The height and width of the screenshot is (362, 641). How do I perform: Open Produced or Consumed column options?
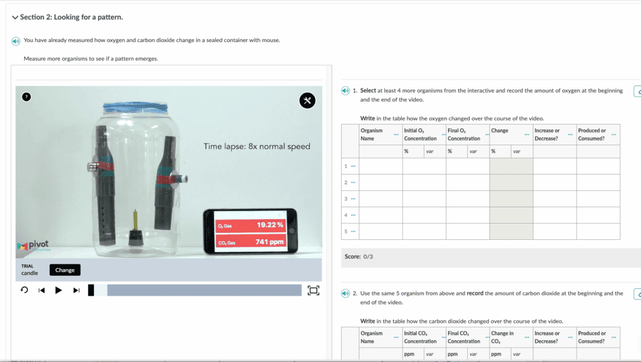[613, 135]
